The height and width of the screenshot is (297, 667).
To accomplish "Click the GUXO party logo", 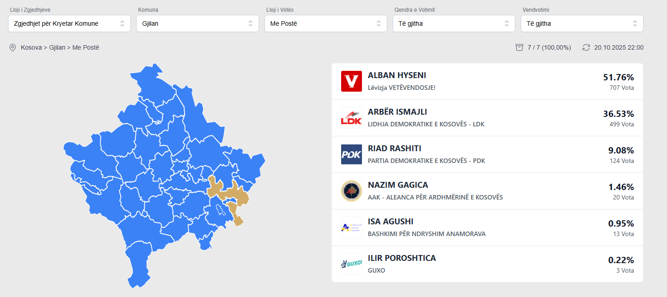I will [351, 264].
